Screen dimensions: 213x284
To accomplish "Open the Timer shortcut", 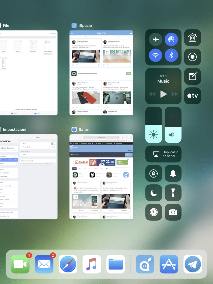I will click(154, 212).
